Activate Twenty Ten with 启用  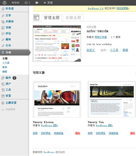[x=90, y=133]
